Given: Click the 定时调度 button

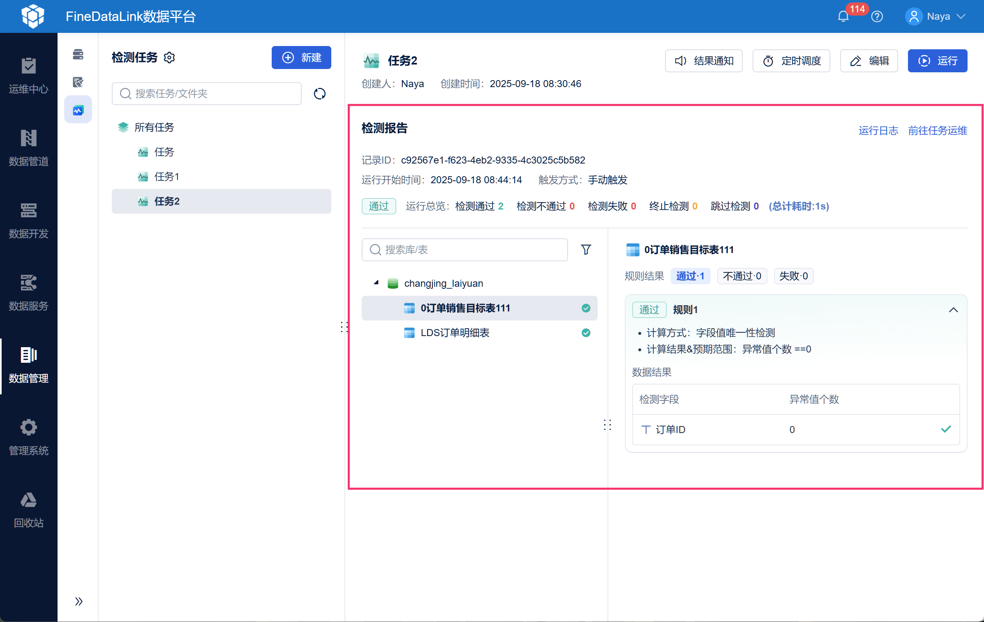Looking at the screenshot, I should click(791, 61).
